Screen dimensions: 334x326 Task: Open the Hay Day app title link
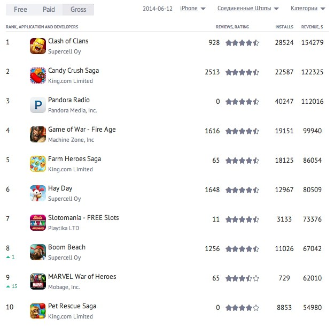click(60, 188)
